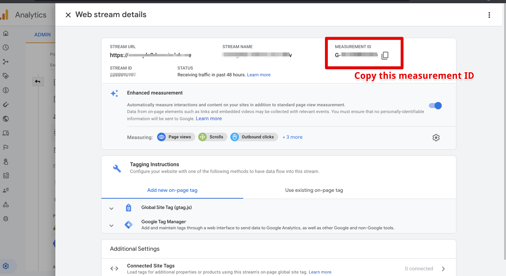Open the shapes icon in sidebar
Viewport: 506px width, 276px height.
pyautogui.click(x=6, y=204)
